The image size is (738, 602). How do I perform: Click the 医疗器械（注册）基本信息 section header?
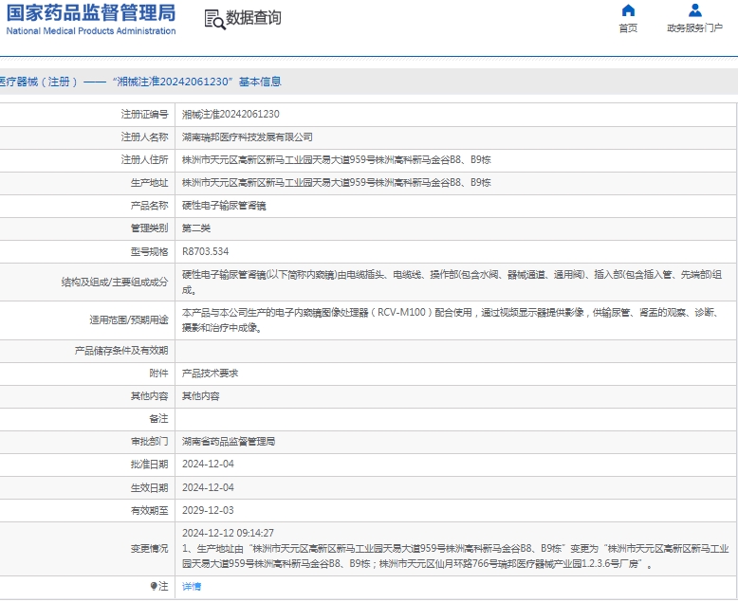coord(140,82)
